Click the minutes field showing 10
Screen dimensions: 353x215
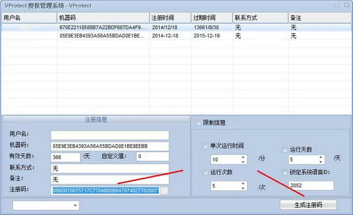point(226,160)
